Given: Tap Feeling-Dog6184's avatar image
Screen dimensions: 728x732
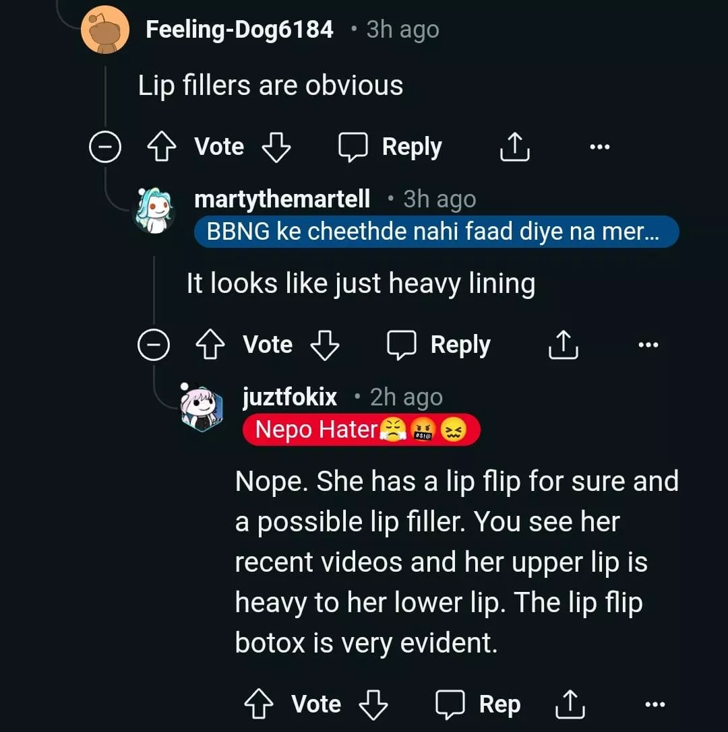Looking at the screenshot, I should [106, 31].
